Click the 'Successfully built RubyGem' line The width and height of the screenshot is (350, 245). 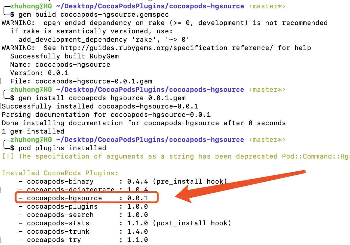click(65, 56)
